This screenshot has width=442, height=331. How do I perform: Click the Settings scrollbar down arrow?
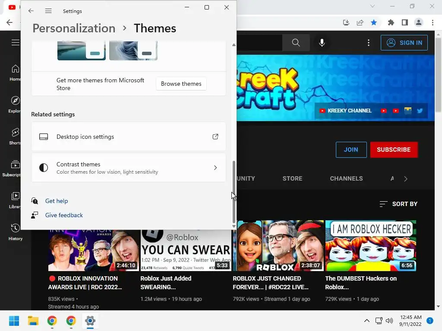tap(234, 226)
